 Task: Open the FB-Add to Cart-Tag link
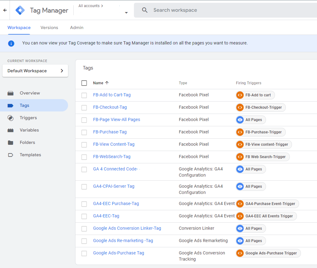(112, 95)
